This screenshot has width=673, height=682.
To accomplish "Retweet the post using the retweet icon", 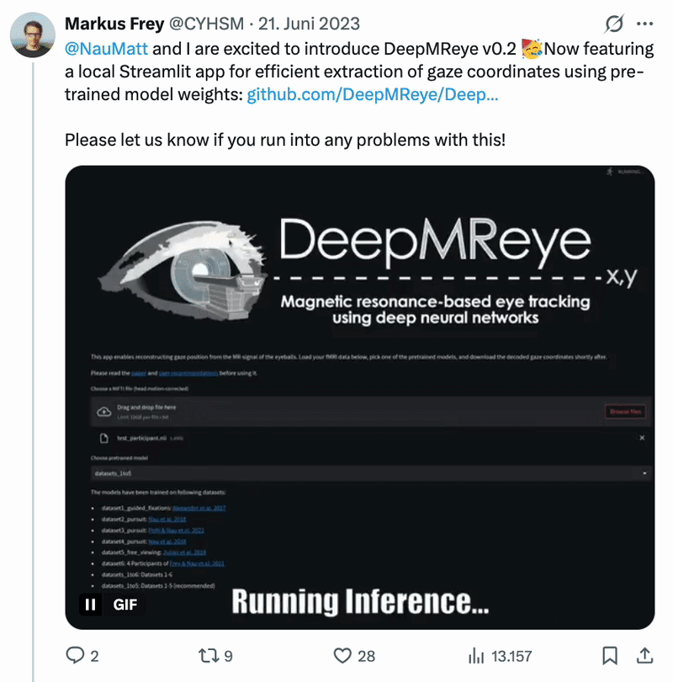I will [208, 655].
